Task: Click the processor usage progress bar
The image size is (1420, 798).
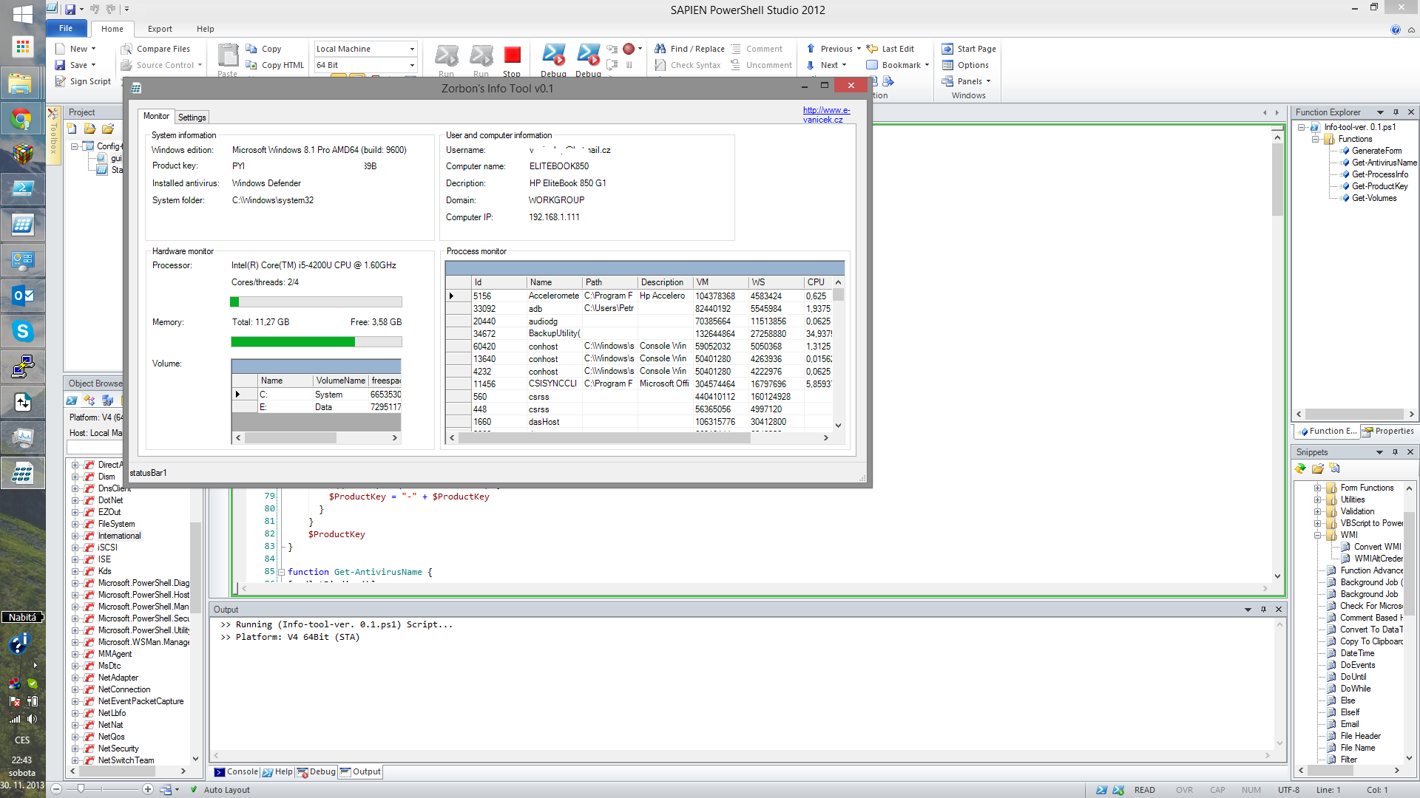Action: tap(317, 302)
